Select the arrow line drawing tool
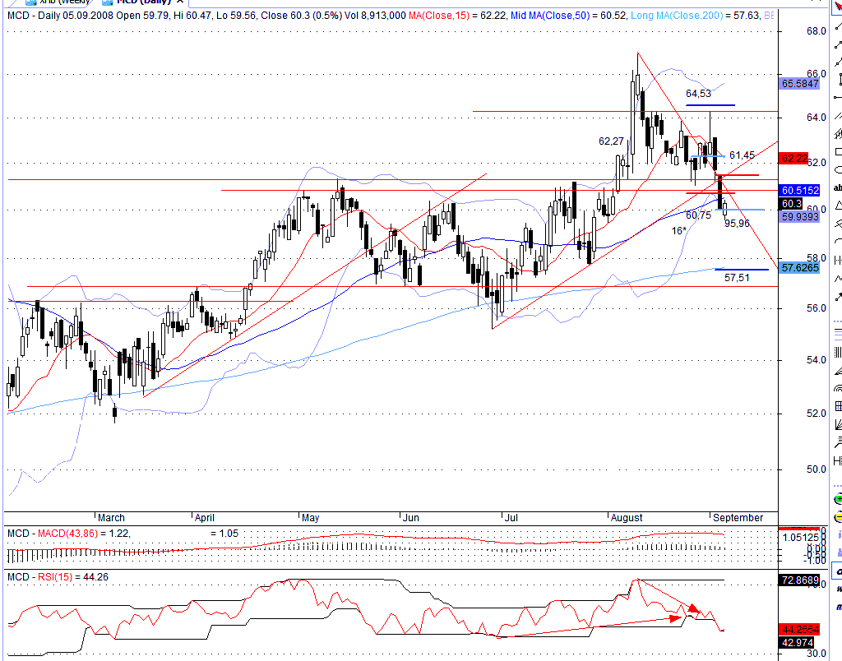 [838, 296]
